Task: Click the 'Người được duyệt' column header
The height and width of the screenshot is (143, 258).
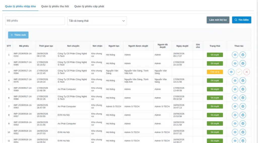Action: (x=138, y=46)
